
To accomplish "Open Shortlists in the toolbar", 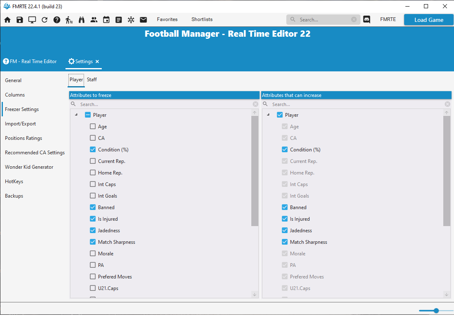I will coord(202,19).
